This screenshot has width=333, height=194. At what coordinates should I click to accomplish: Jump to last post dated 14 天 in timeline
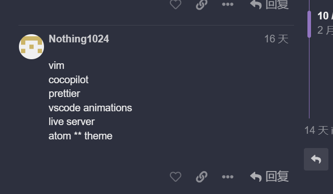[319, 130]
